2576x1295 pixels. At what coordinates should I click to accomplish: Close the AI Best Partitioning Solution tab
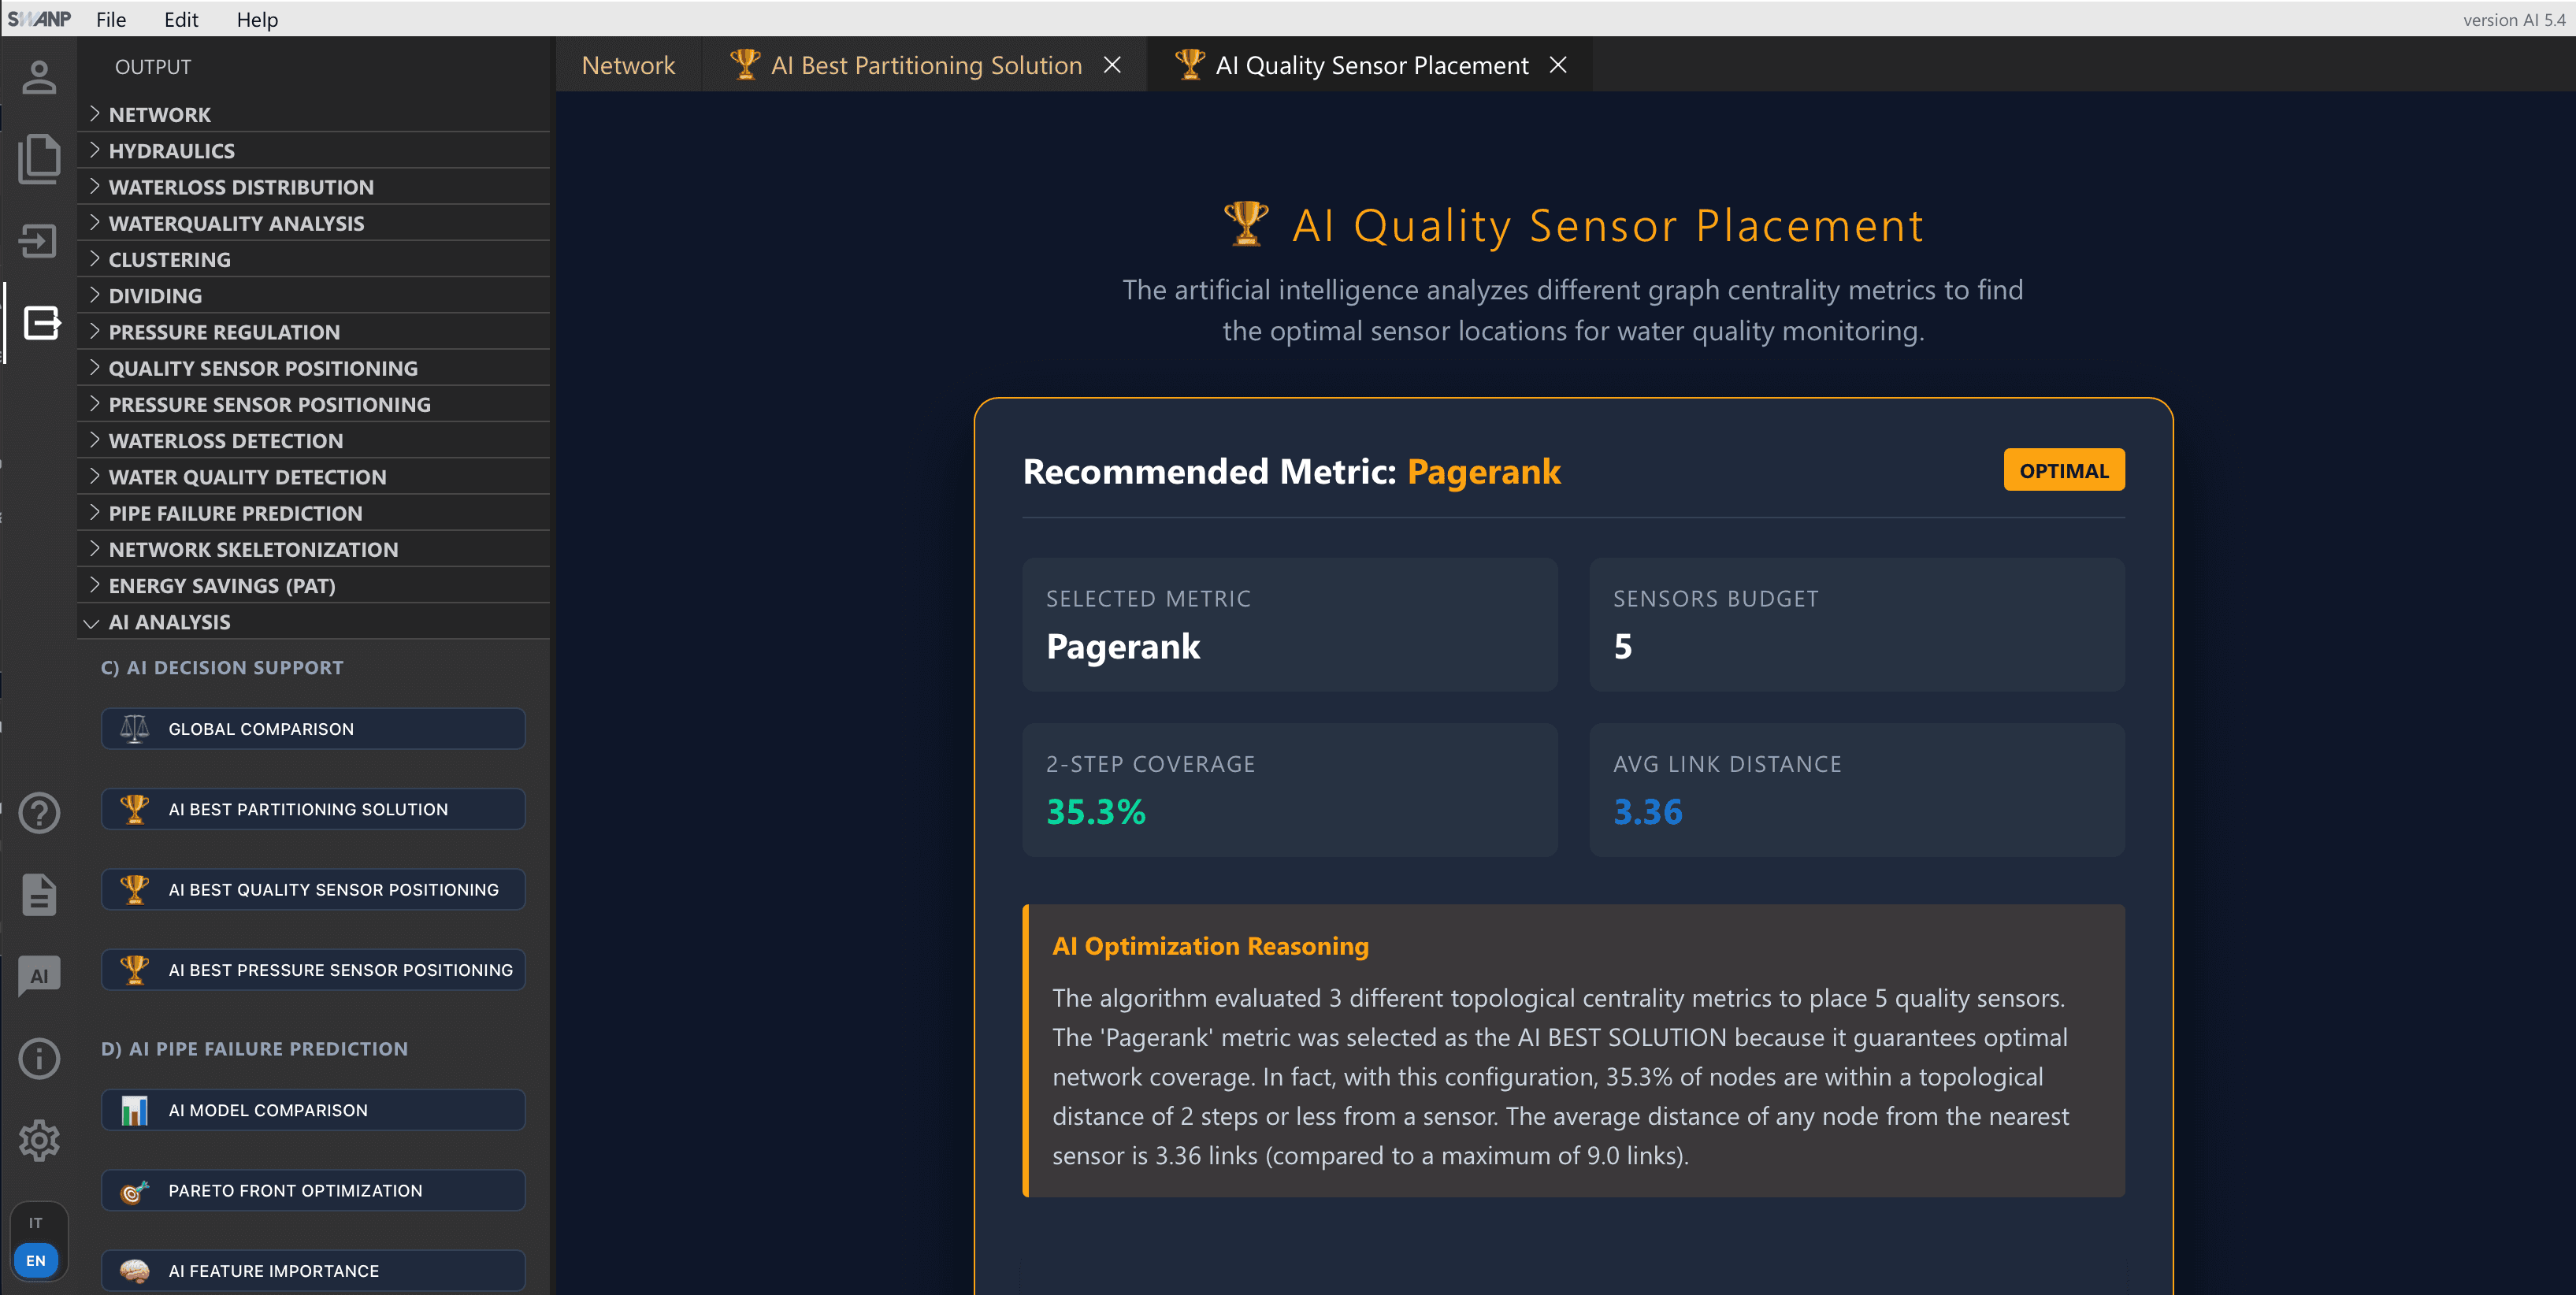pos(1112,65)
